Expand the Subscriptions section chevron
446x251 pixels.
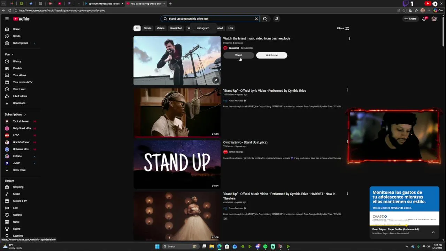tap(25, 114)
